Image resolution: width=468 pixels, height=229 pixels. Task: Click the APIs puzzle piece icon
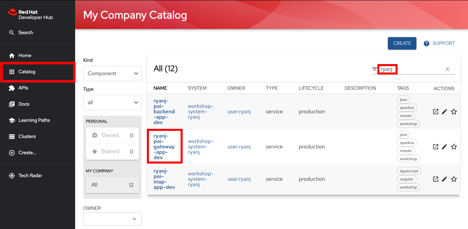pos(12,88)
